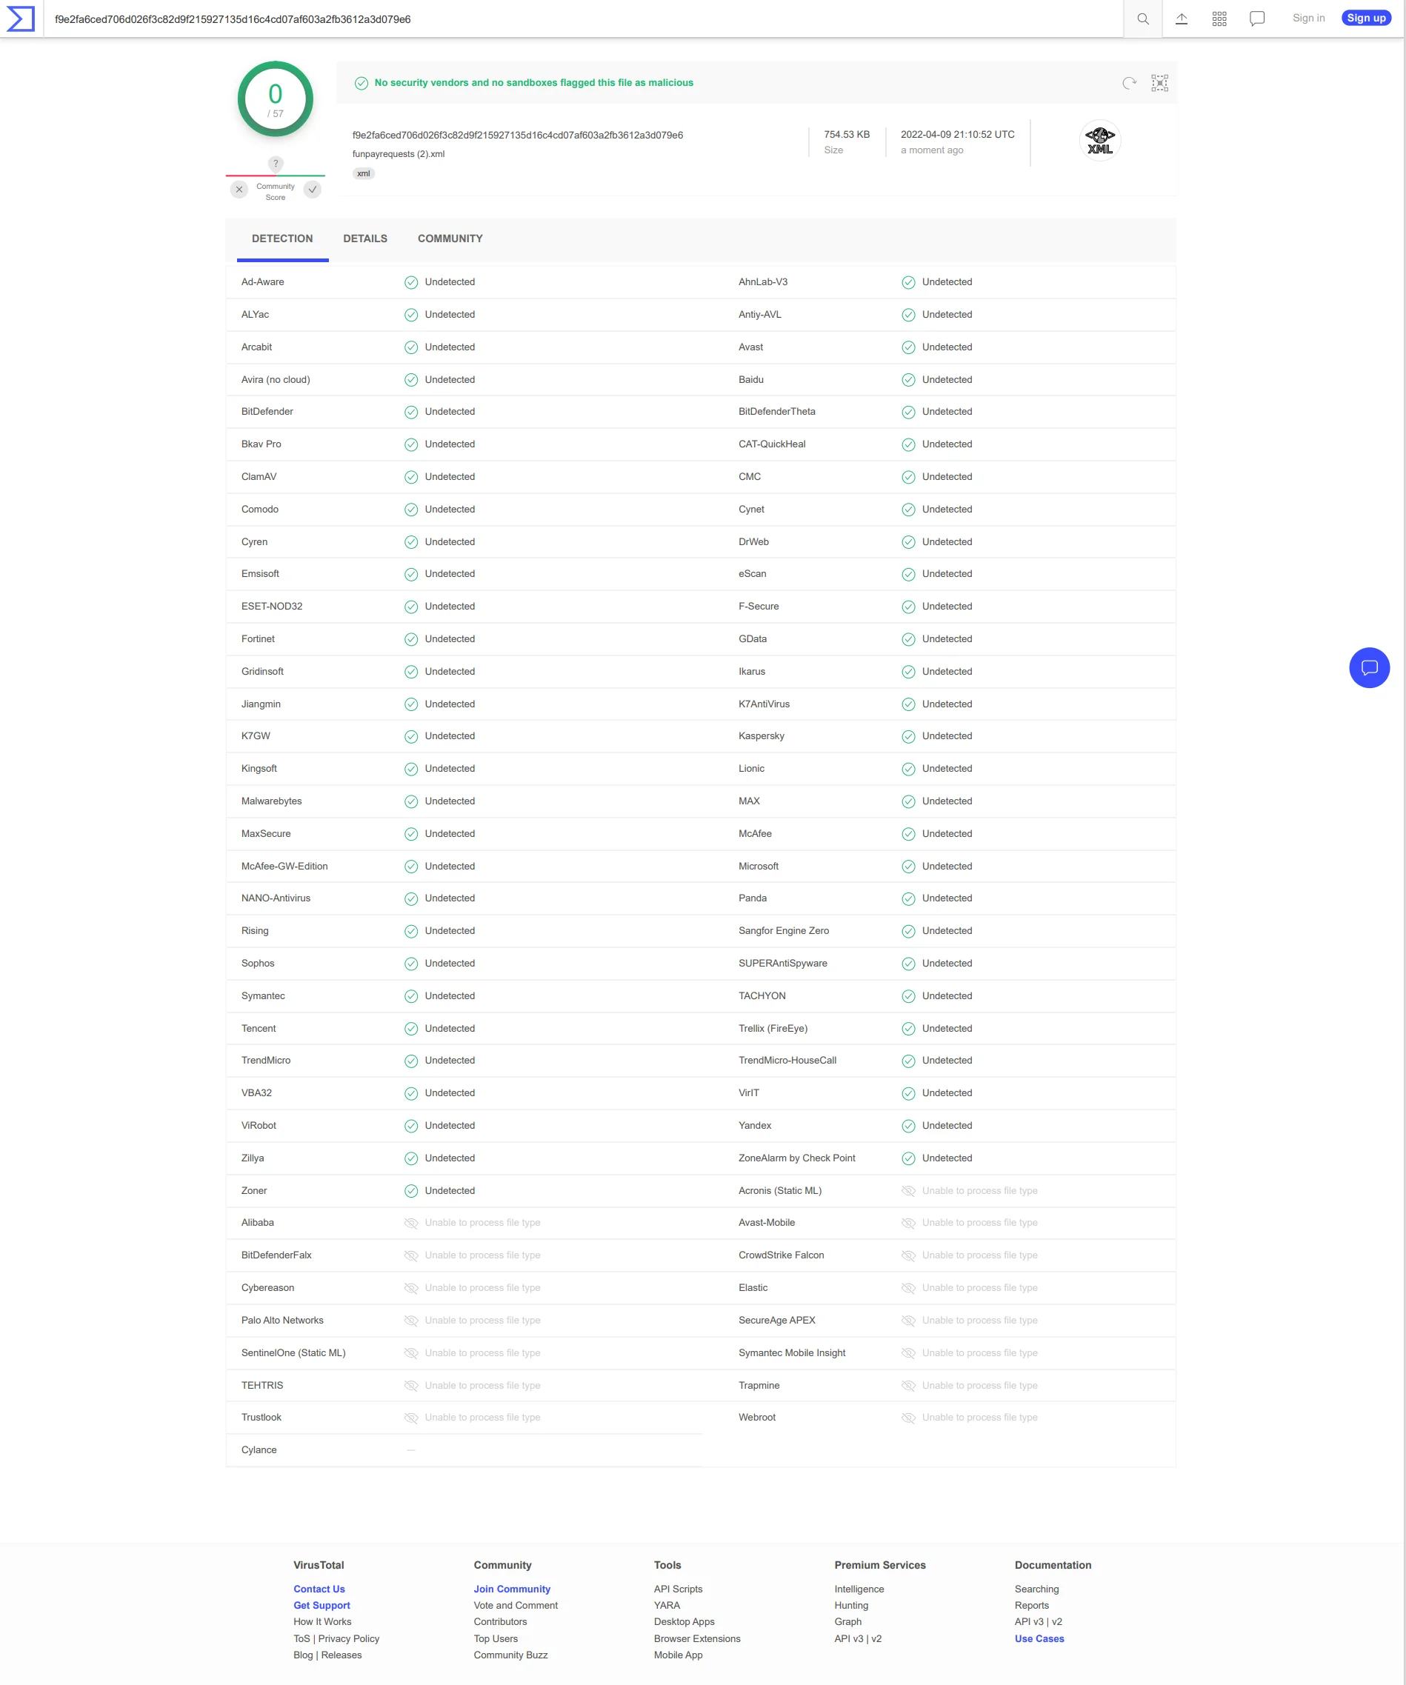The image size is (1406, 1685).
Task: Open Vote and Comment footer link
Action: (516, 1606)
